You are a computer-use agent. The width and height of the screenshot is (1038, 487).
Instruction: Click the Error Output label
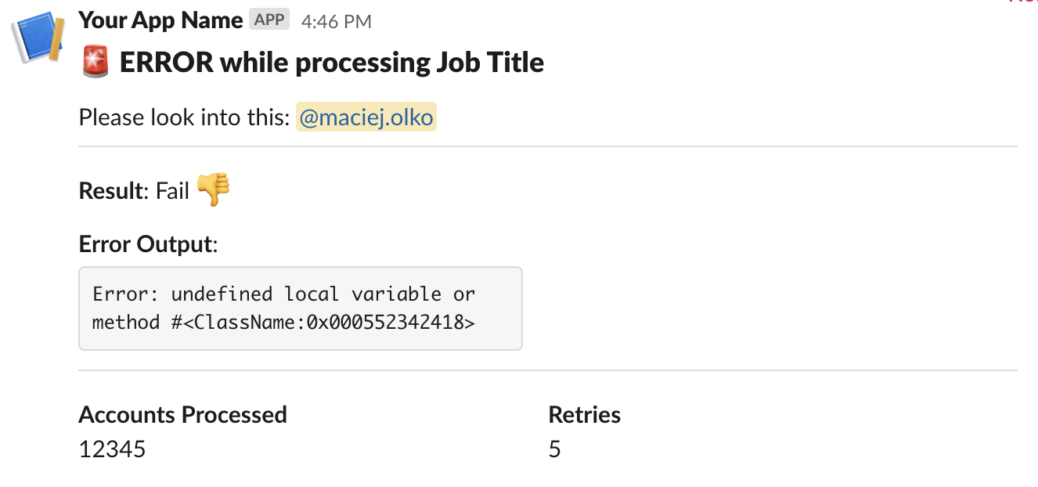click(146, 244)
